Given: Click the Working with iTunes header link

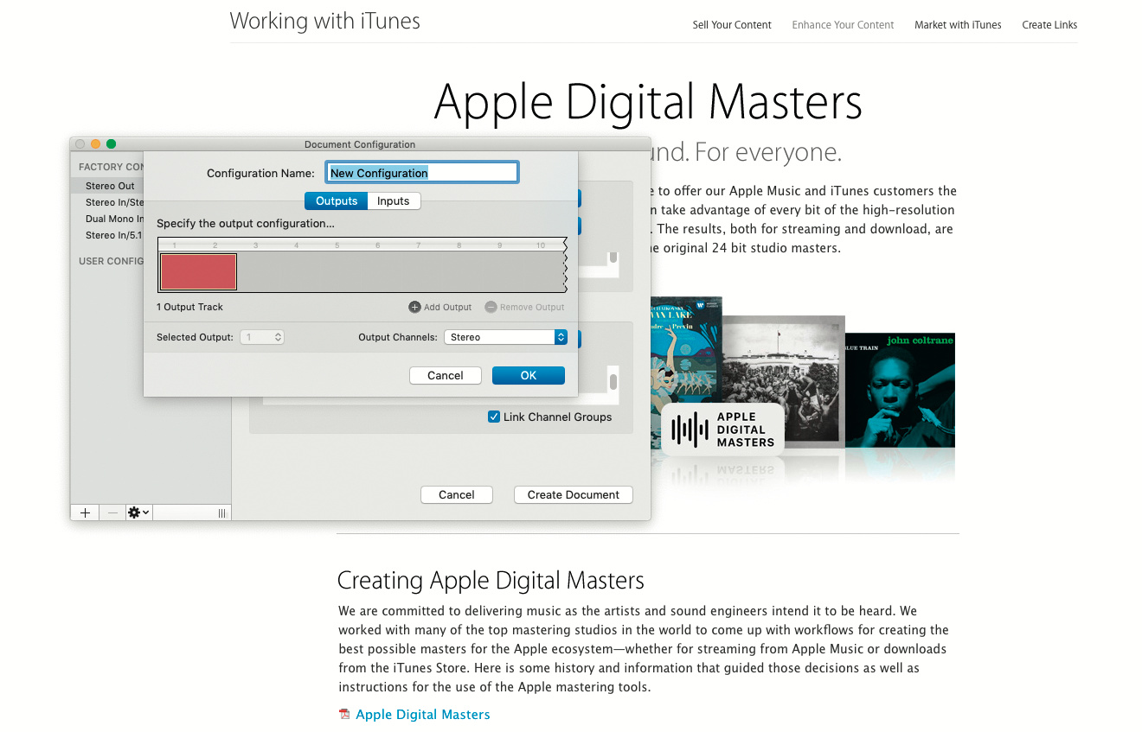Looking at the screenshot, I should pos(325,22).
